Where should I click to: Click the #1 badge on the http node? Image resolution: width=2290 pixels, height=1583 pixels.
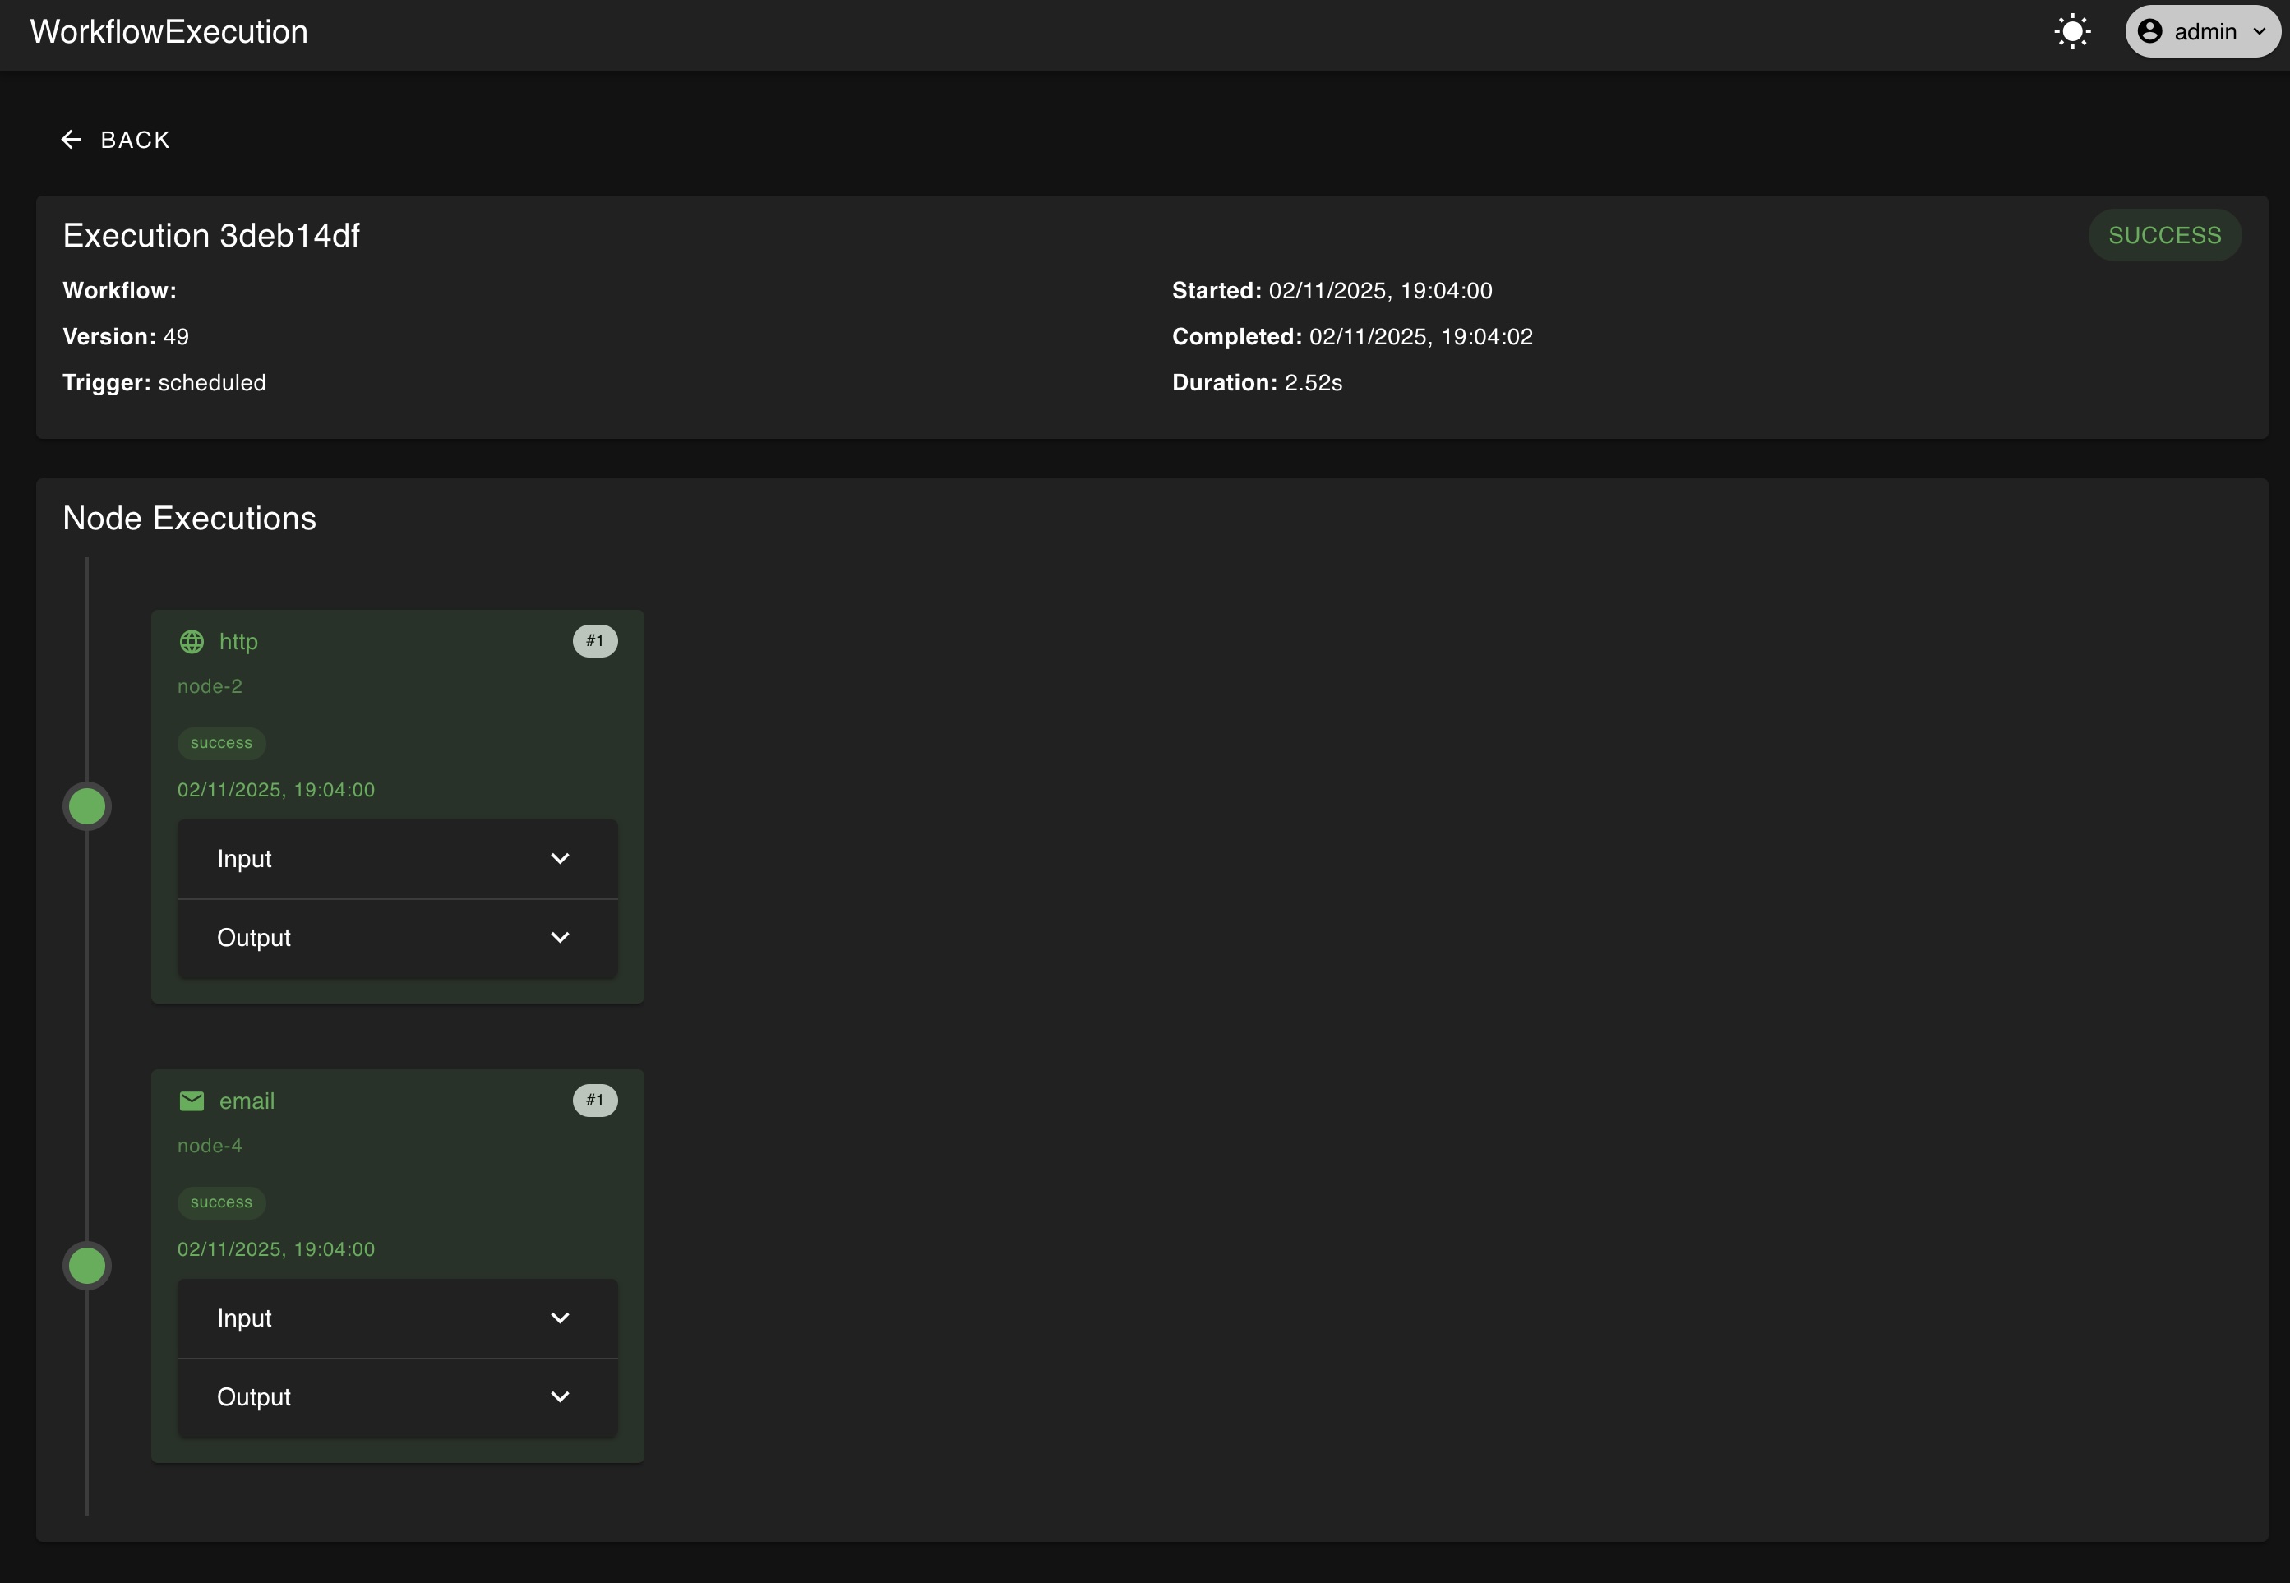click(x=595, y=641)
